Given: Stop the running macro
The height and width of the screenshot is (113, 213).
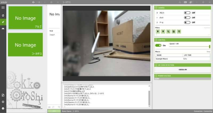Looking at the screenshot, I should pyautogui.click(x=208, y=51).
